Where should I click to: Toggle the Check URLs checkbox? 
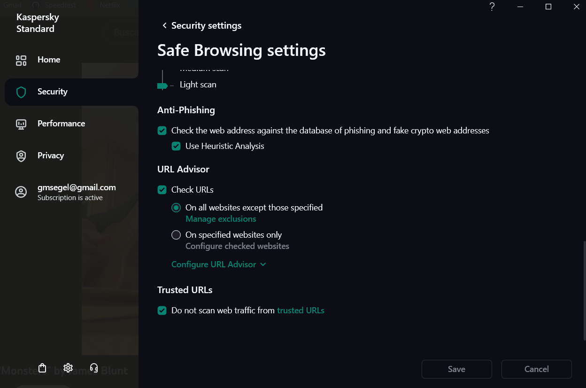[162, 190]
